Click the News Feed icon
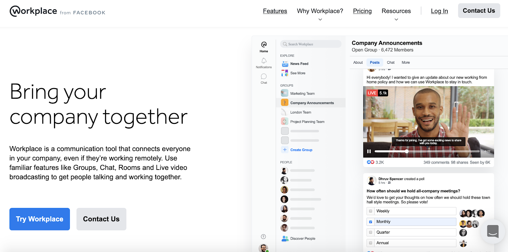 click(285, 64)
